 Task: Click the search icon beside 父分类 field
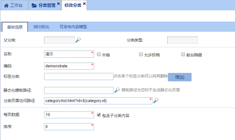coord(78,40)
